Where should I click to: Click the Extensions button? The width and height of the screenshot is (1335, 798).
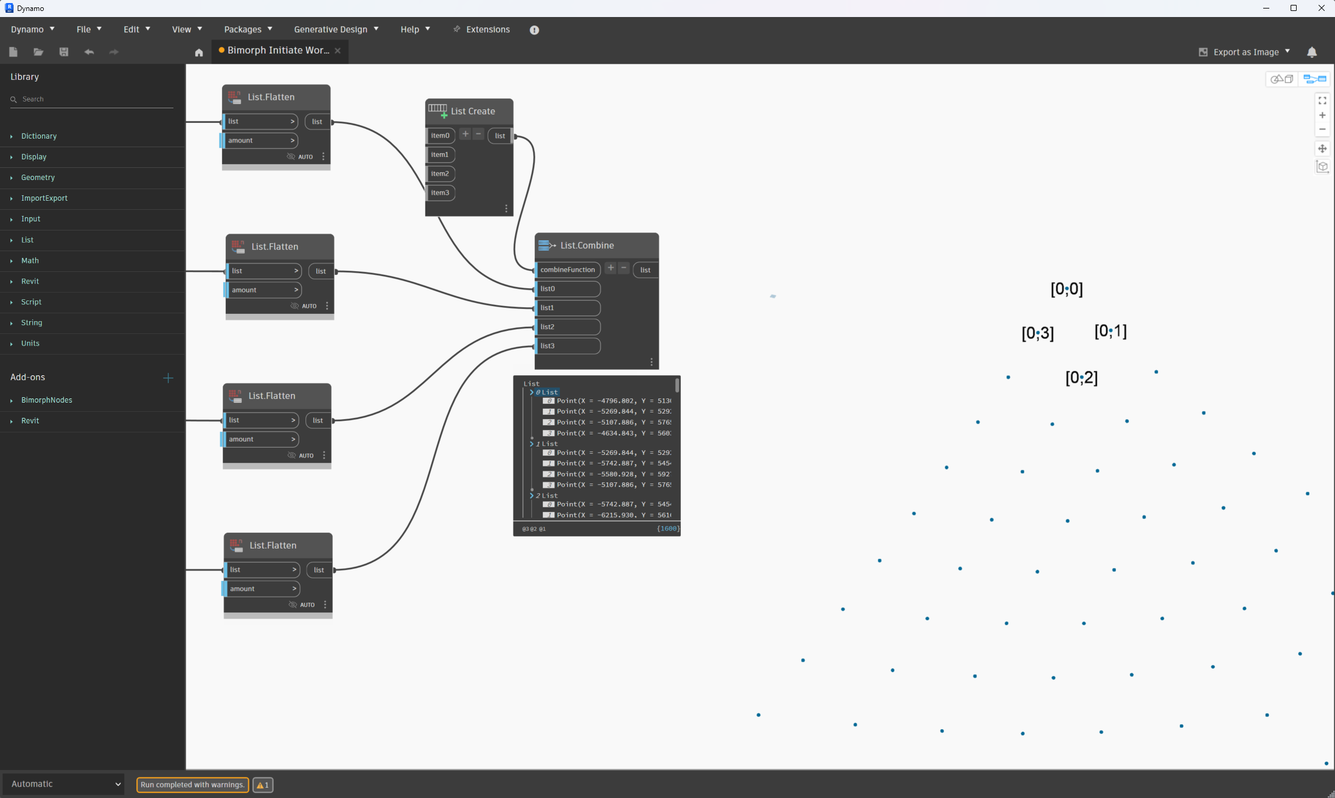(481, 29)
